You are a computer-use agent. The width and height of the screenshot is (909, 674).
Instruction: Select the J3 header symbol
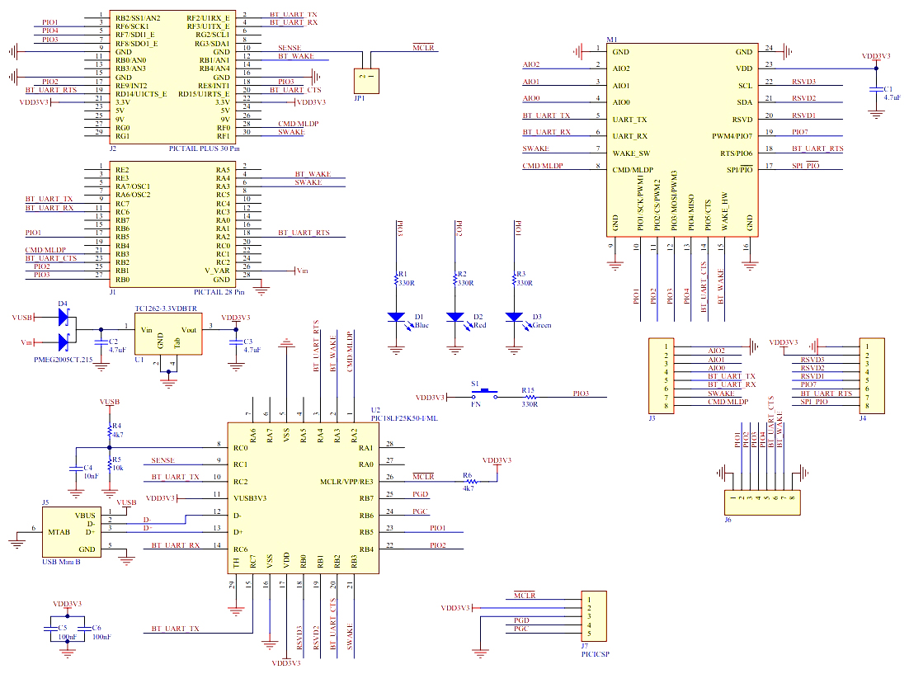tap(662, 376)
